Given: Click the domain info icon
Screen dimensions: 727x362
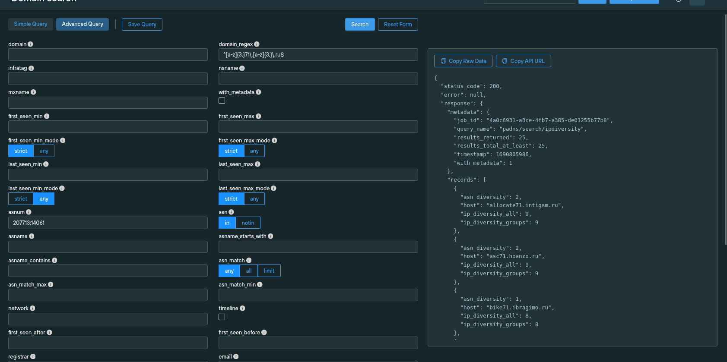Looking at the screenshot, I should (x=30, y=44).
